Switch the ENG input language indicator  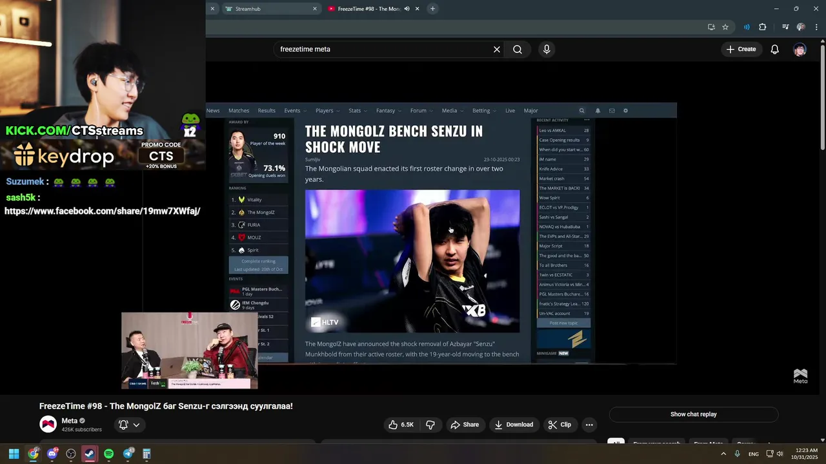point(754,454)
